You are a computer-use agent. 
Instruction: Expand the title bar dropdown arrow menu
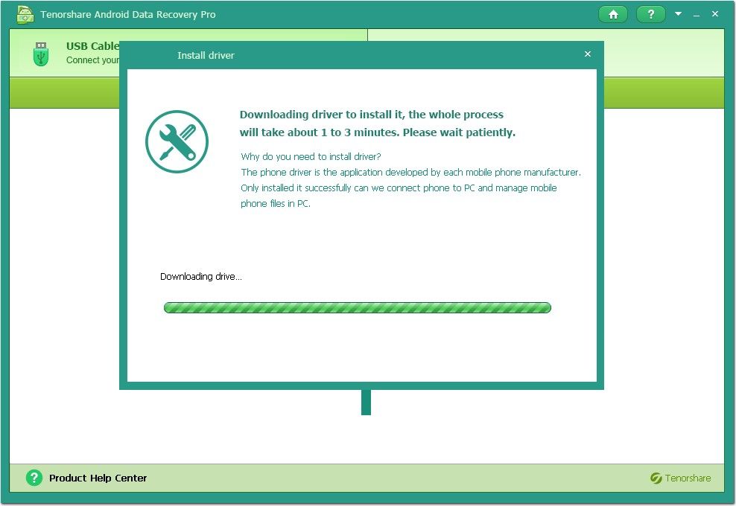click(x=678, y=14)
